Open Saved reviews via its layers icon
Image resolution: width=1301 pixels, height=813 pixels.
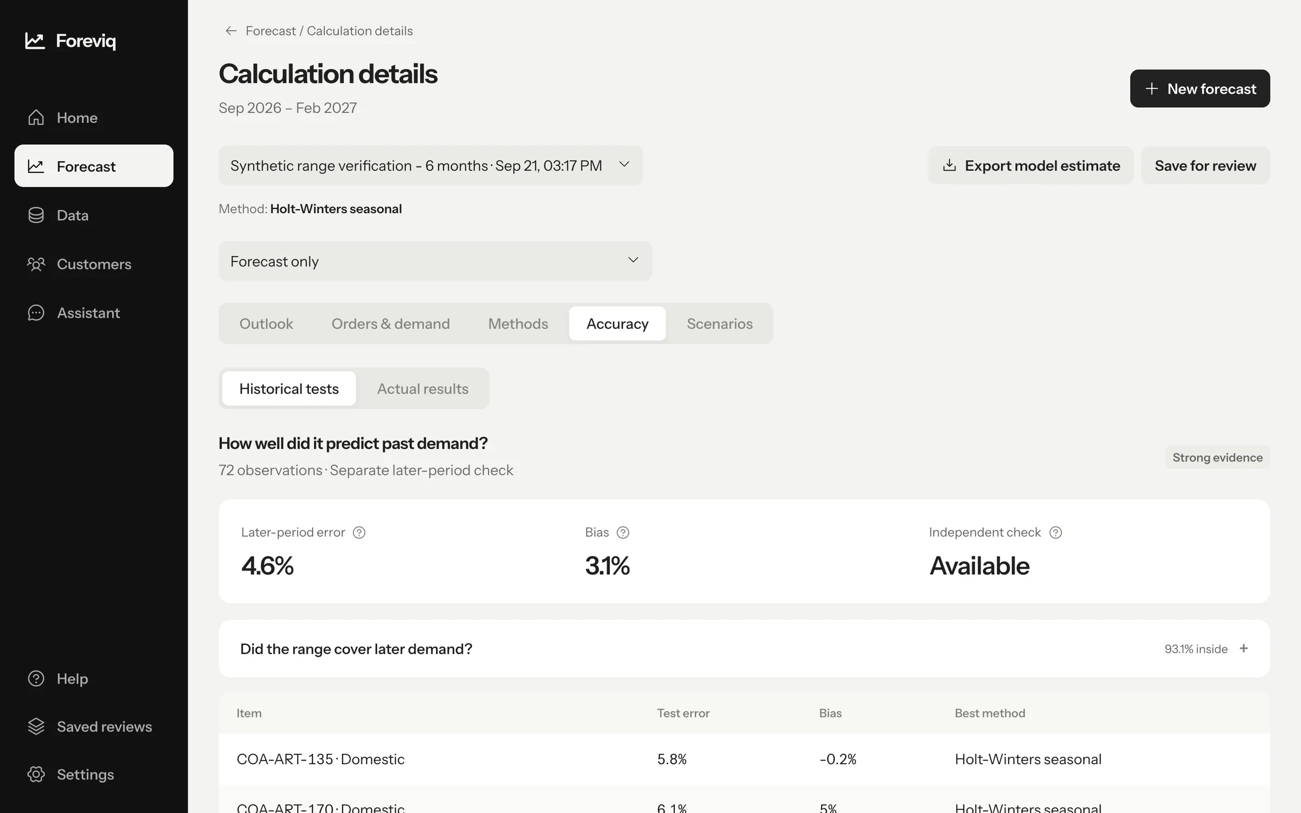36,726
